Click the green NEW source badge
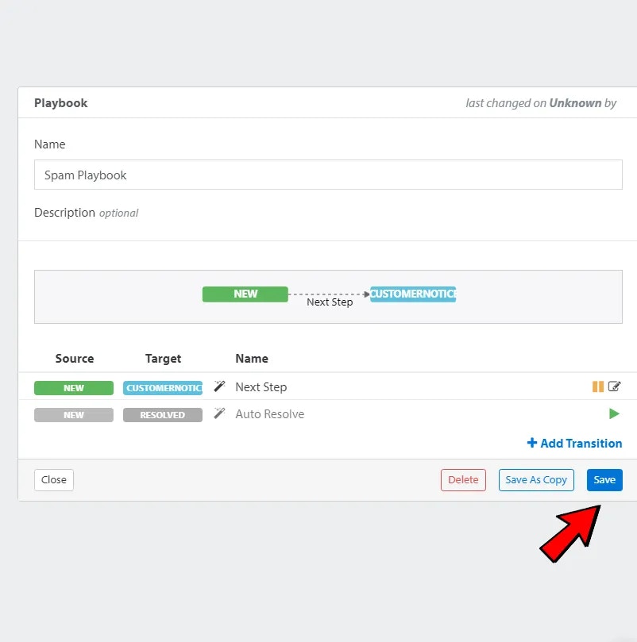Viewport: 637px width, 642px height. (x=74, y=388)
